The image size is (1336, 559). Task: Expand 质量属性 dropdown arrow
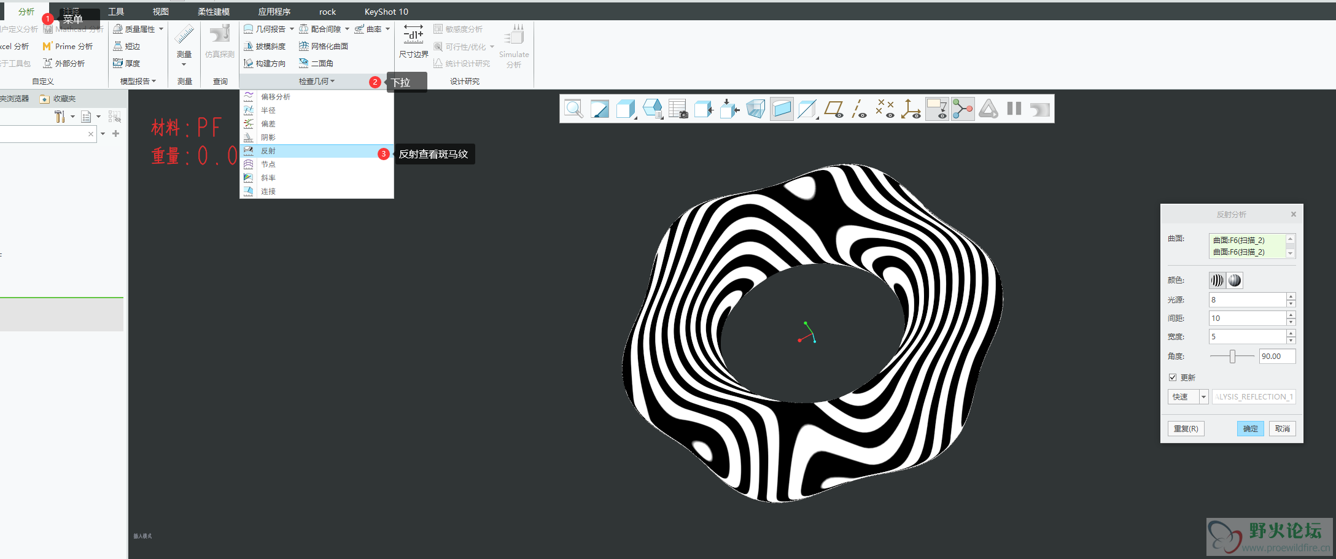161,29
